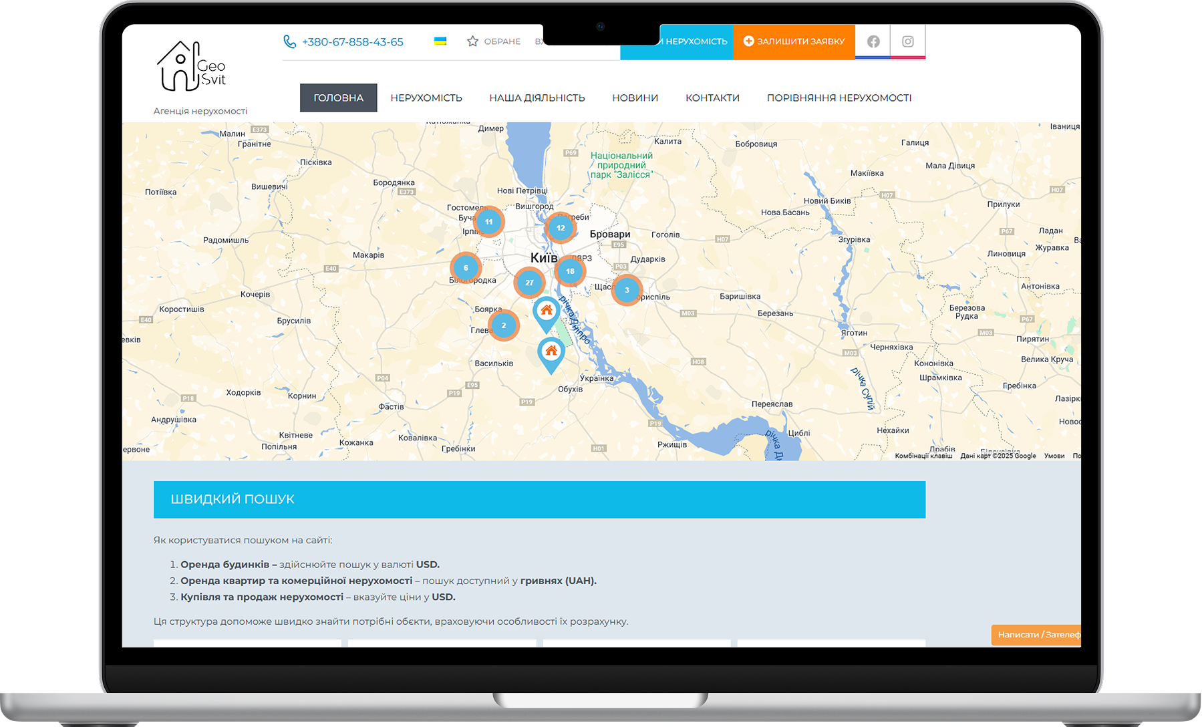The image size is (1202, 727).
Task: Call the +380-67-858-43-65 phone link
Action: 352,41
